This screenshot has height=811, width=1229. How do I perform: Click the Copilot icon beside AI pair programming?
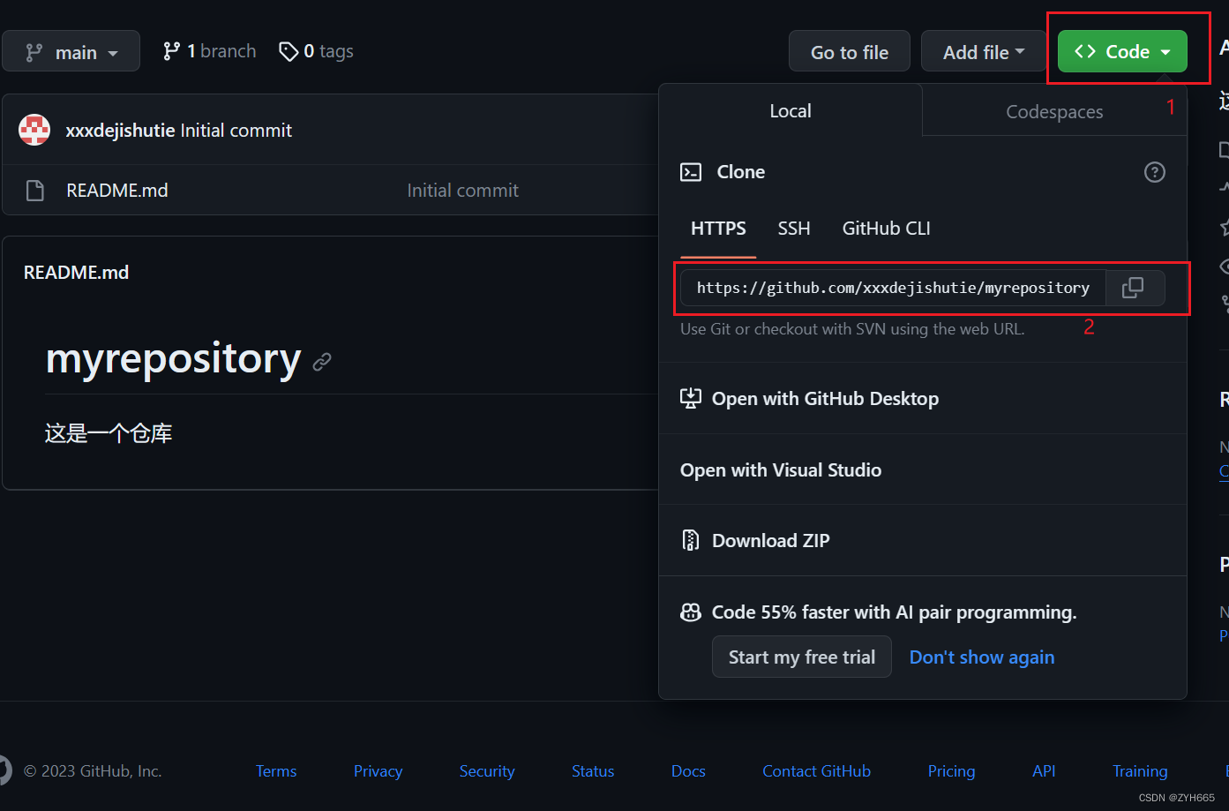coord(691,612)
